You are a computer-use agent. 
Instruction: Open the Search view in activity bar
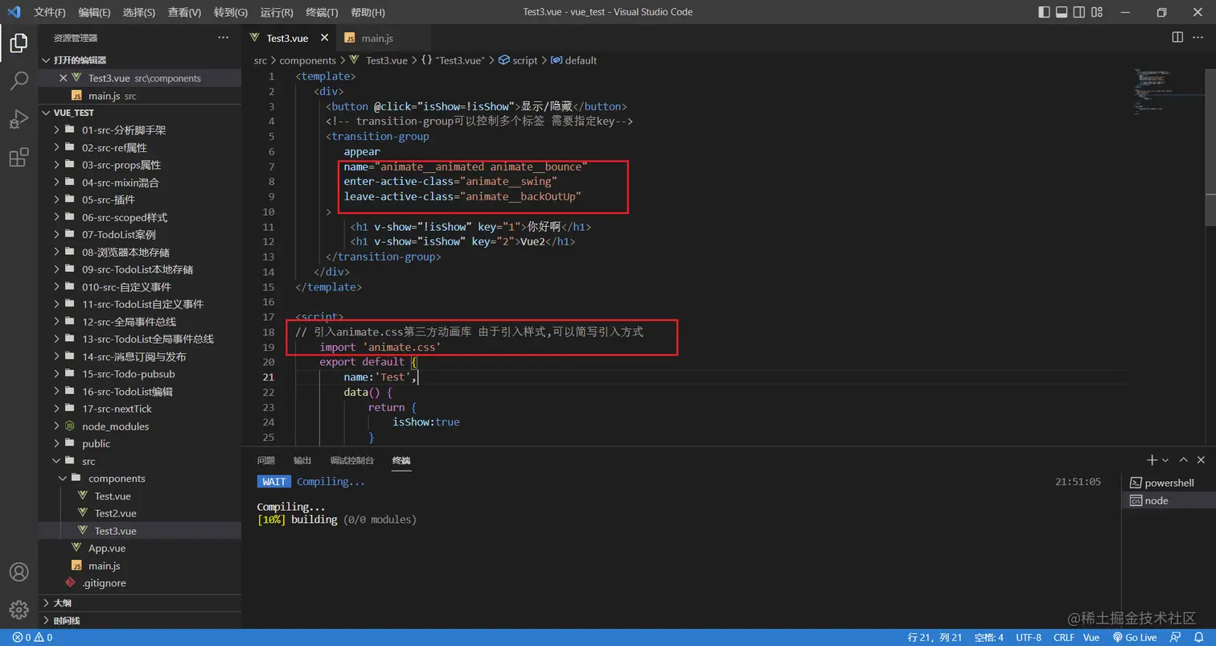pyautogui.click(x=18, y=80)
